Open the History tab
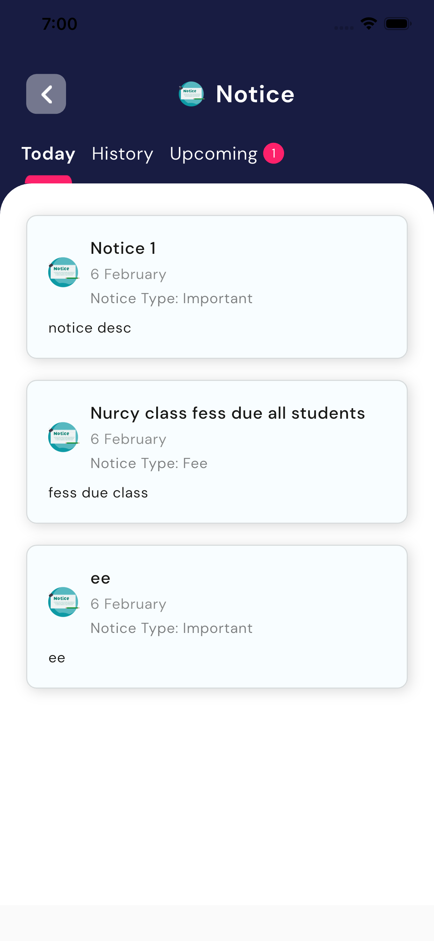This screenshot has width=434, height=941. click(123, 154)
